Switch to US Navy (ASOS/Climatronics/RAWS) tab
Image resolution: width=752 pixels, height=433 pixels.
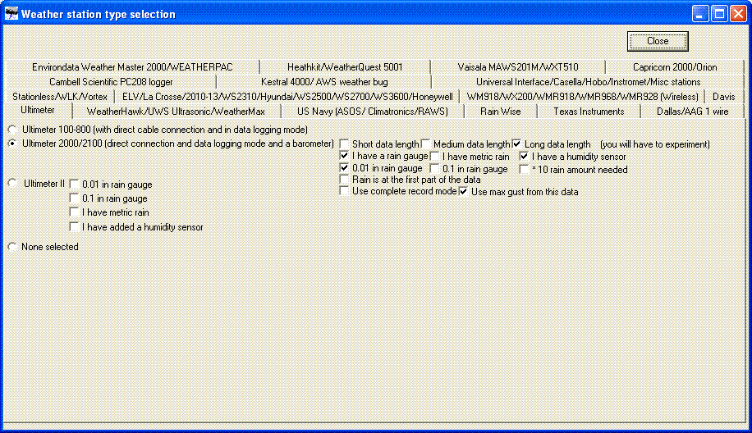tap(372, 112)
